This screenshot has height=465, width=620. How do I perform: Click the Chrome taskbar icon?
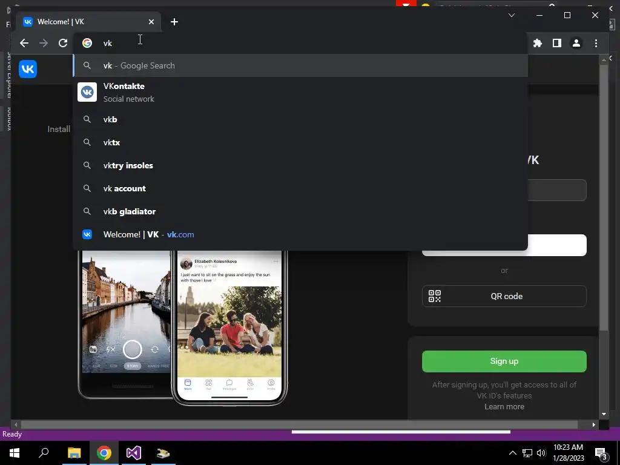click(104, 453)
